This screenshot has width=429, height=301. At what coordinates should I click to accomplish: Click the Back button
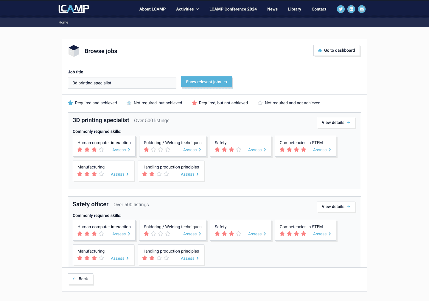coord(80,279)
